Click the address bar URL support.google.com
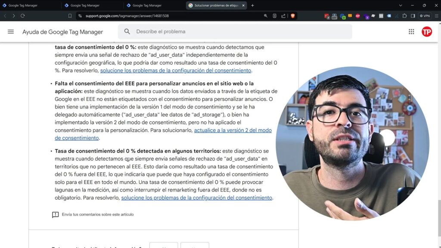This screenshot has width=441, height=248. [127, 16]
